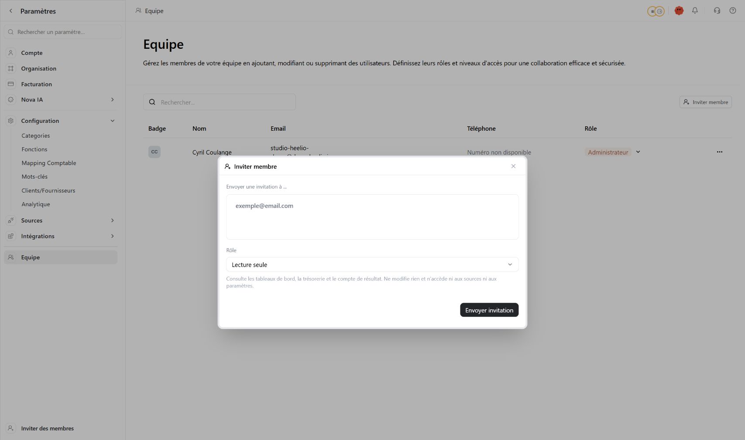Click the Email column header
The image size is (745, 440).
278,129
